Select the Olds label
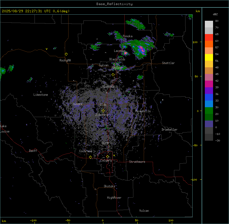 (x=103, y=105)
